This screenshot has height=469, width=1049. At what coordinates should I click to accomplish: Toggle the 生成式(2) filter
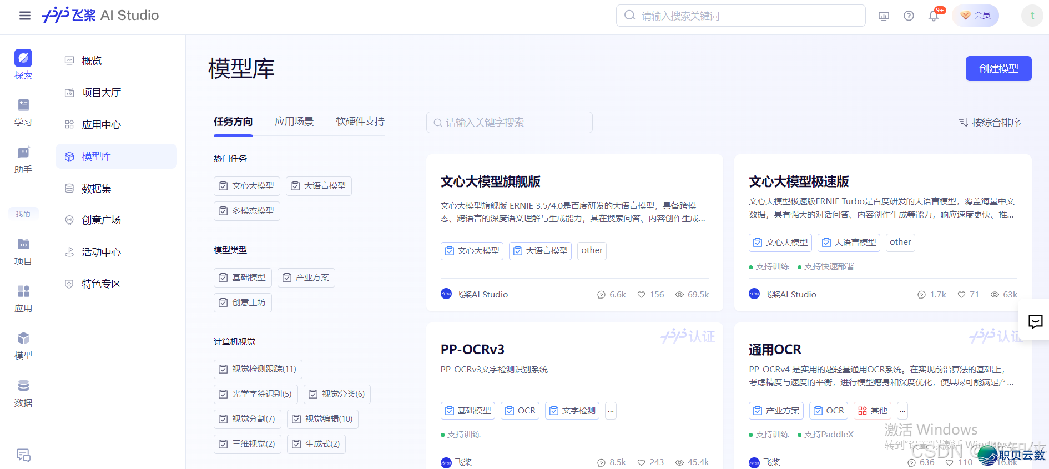[x=316, y=444]
